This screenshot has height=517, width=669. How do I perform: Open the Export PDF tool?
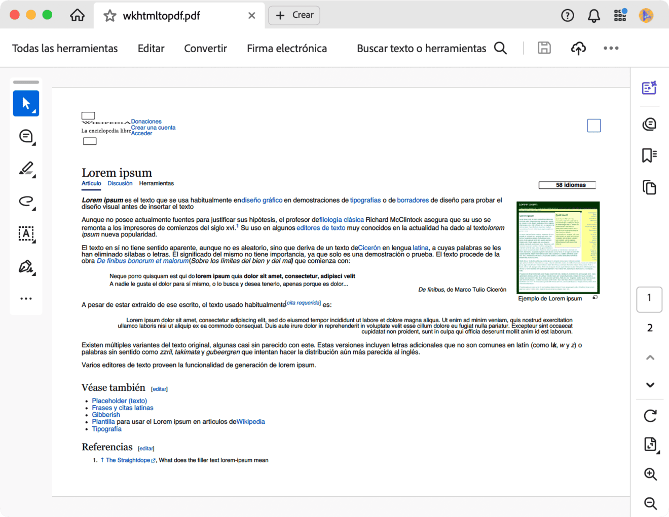649,445
